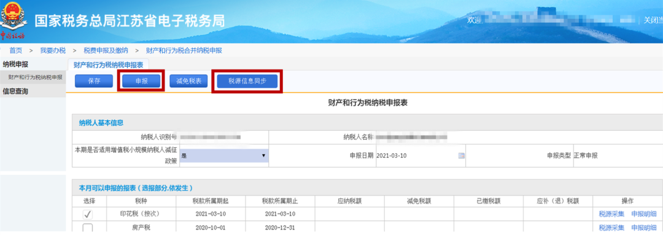Open 税源采集 link for 印花税 row
Viewport: 663px width, 235px height.
[611, 214]
